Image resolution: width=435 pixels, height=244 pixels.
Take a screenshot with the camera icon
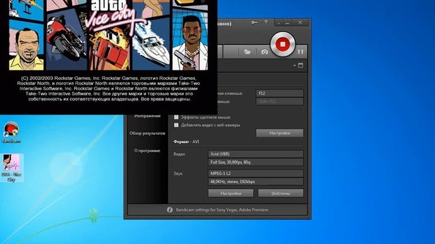coord(264,52)
